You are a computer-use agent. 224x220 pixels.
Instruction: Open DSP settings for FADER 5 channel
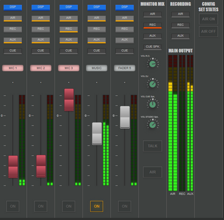124,7
